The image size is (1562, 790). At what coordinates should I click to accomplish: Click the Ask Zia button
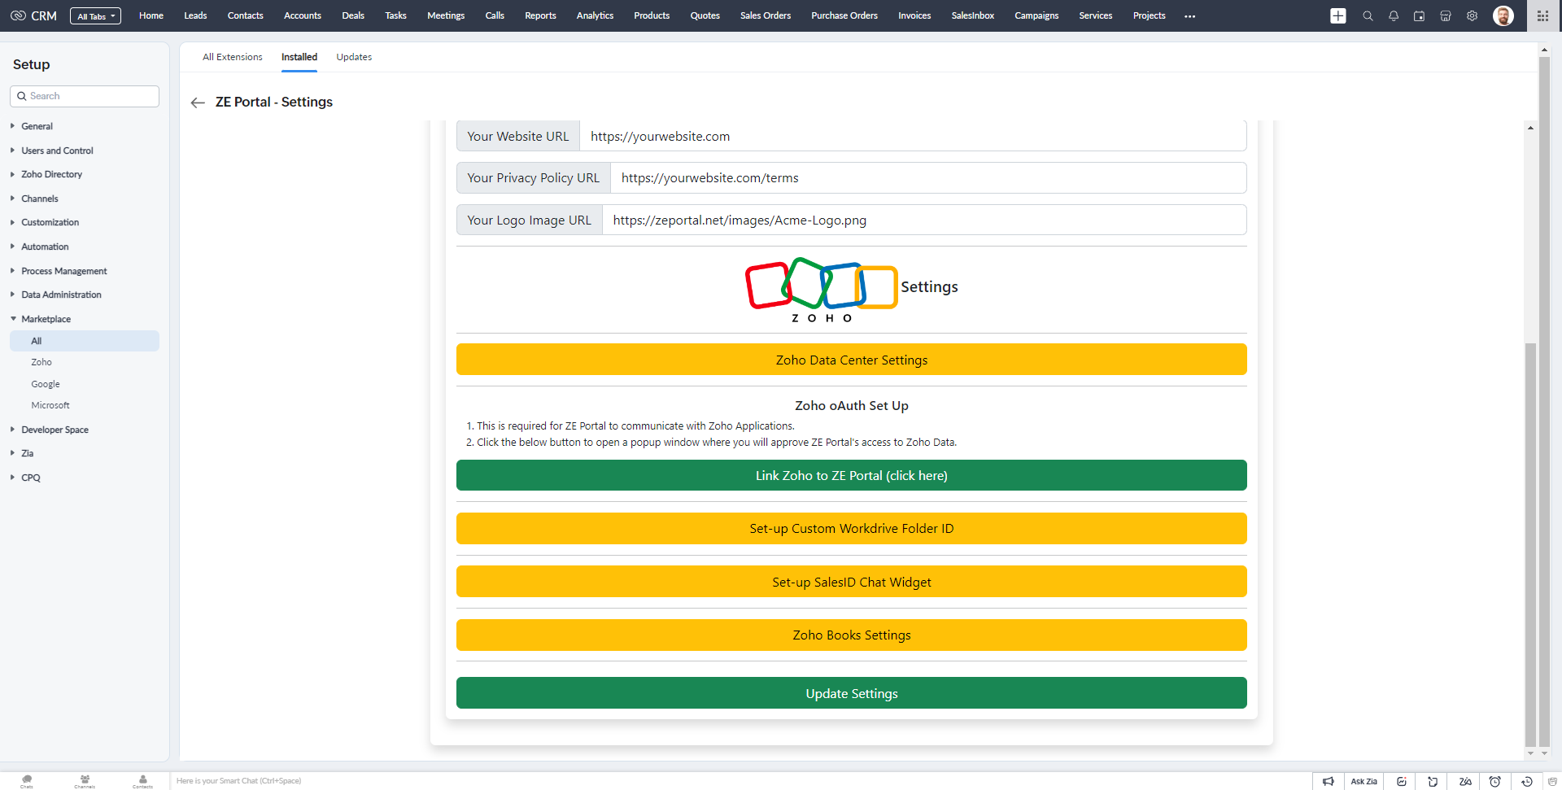pos(1363,781)
